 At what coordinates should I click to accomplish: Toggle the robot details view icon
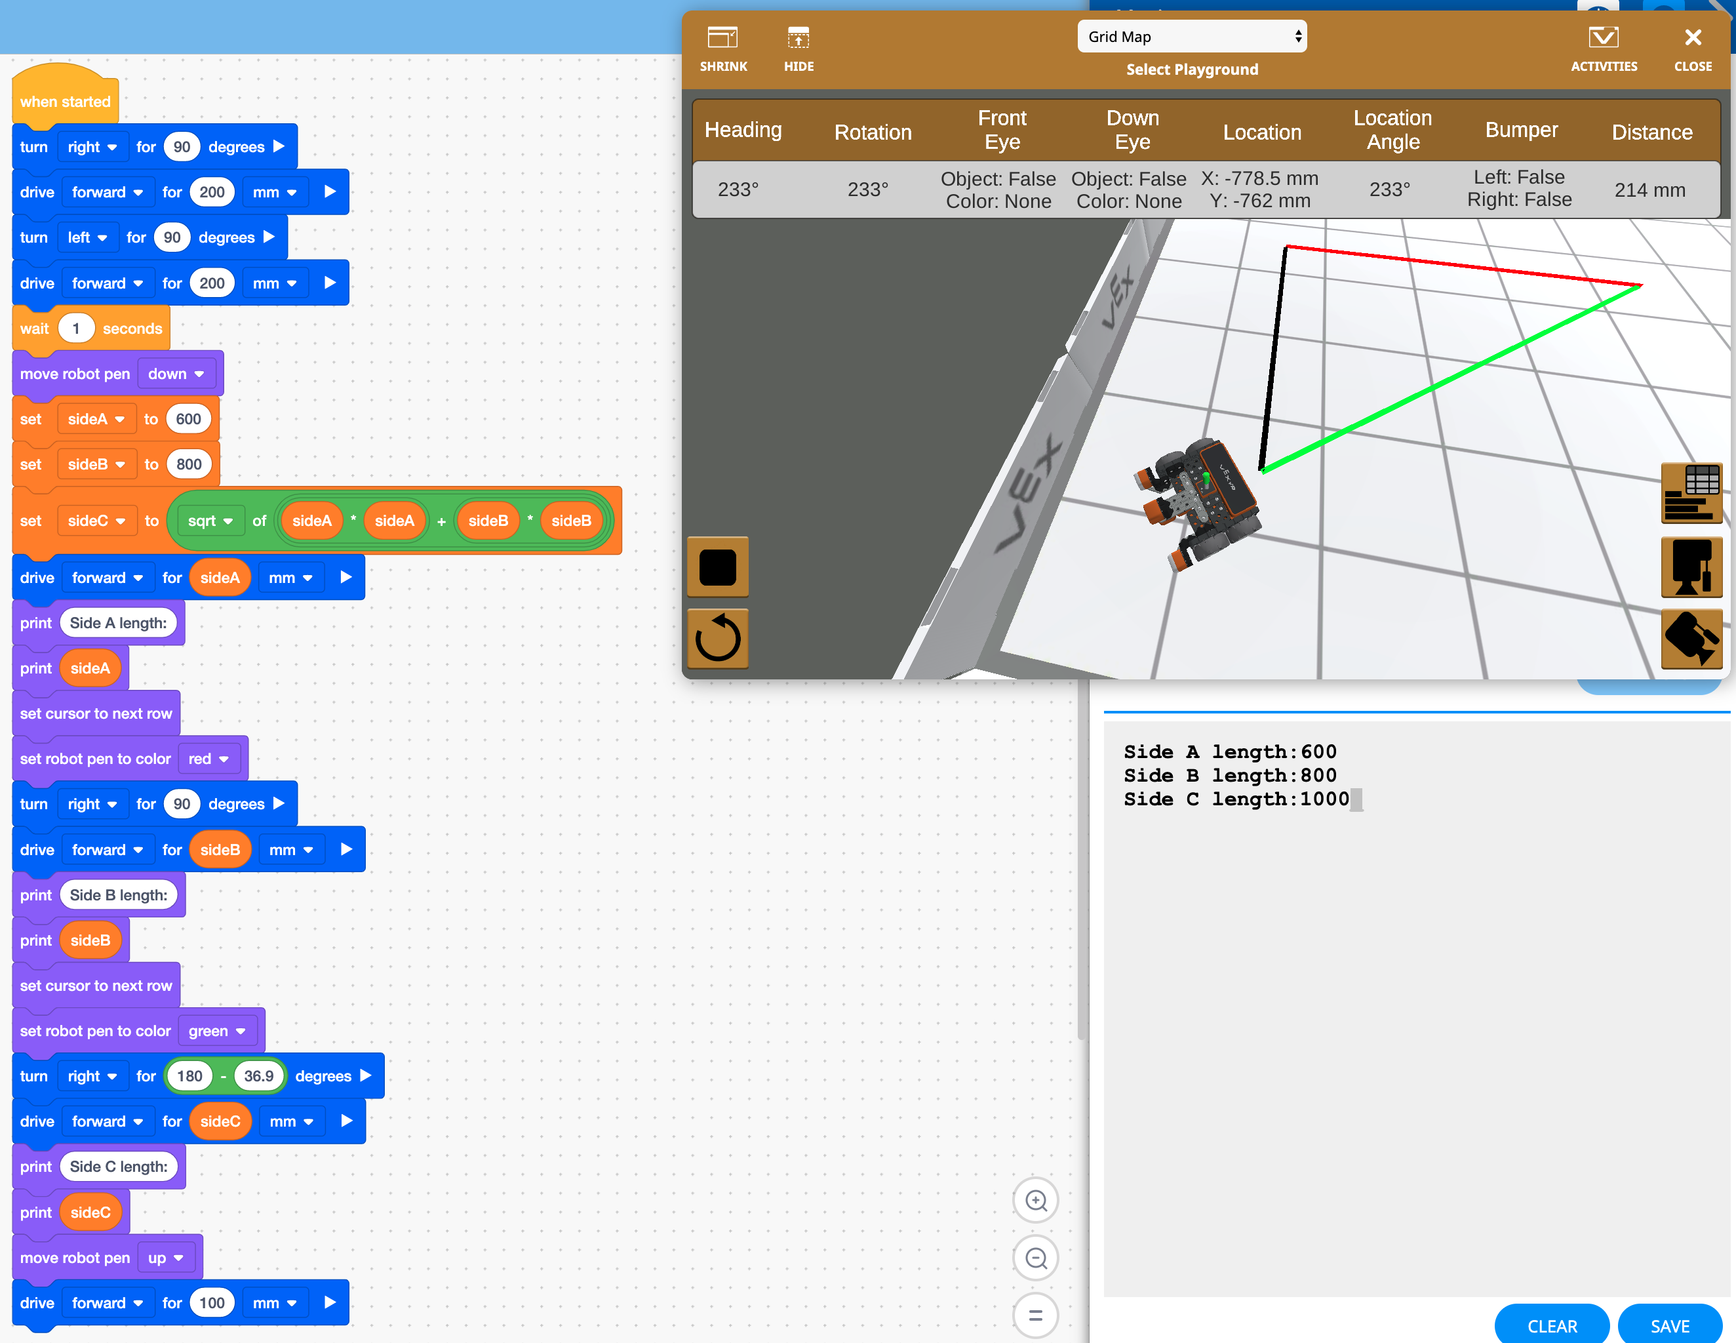[1691, 568]
